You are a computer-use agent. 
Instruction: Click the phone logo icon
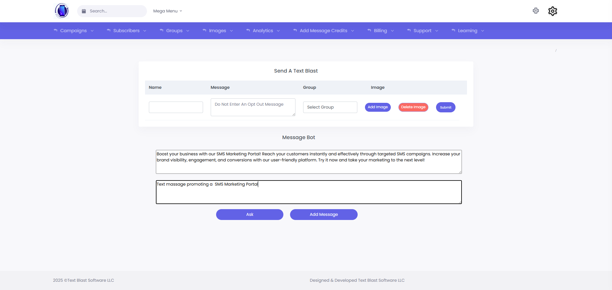pyautogui.click(x=62, y=11)
